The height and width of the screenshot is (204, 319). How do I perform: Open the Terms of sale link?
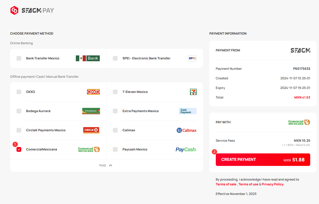[x=226, y=184]
